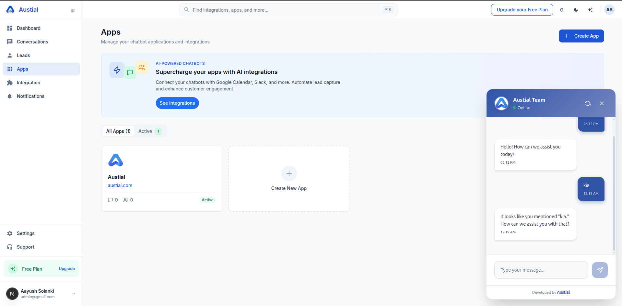Close the Austial Team chat widget
The width and height of the screenshot is (622, 306).
(x=602, y=103)
